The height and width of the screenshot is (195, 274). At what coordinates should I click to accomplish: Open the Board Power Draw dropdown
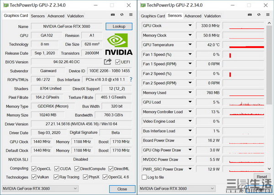tap(190, 140)
